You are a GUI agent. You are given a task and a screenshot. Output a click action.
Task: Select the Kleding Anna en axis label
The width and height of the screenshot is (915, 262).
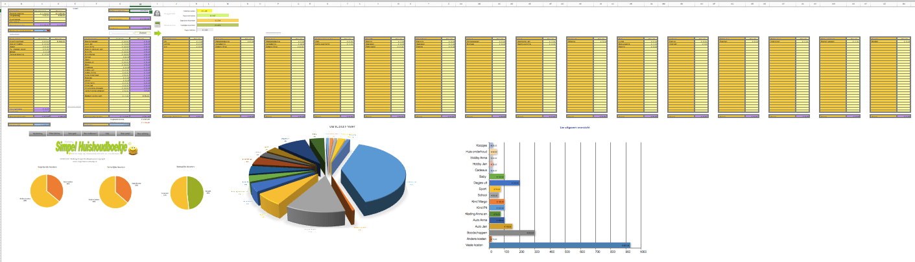477,214
